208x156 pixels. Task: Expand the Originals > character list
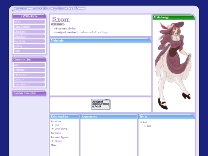29,70
